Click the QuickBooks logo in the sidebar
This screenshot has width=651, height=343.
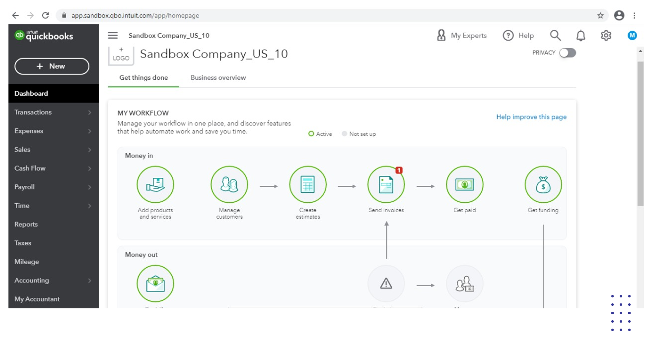point(44,36)
